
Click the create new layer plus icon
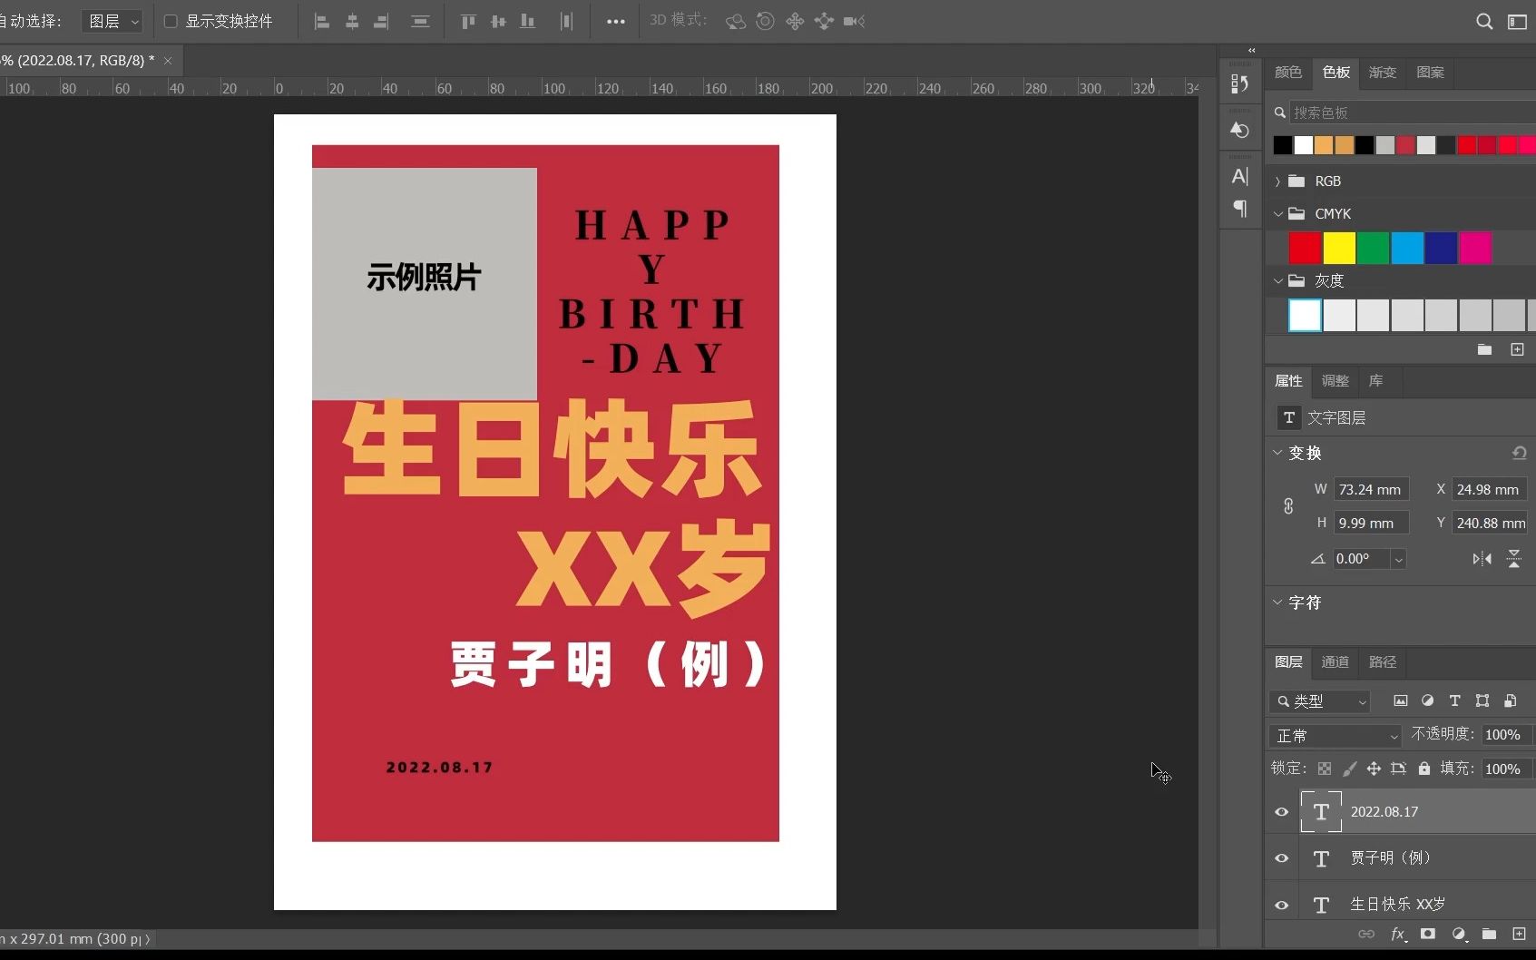pyautogui.click(x=1519, y=934)
